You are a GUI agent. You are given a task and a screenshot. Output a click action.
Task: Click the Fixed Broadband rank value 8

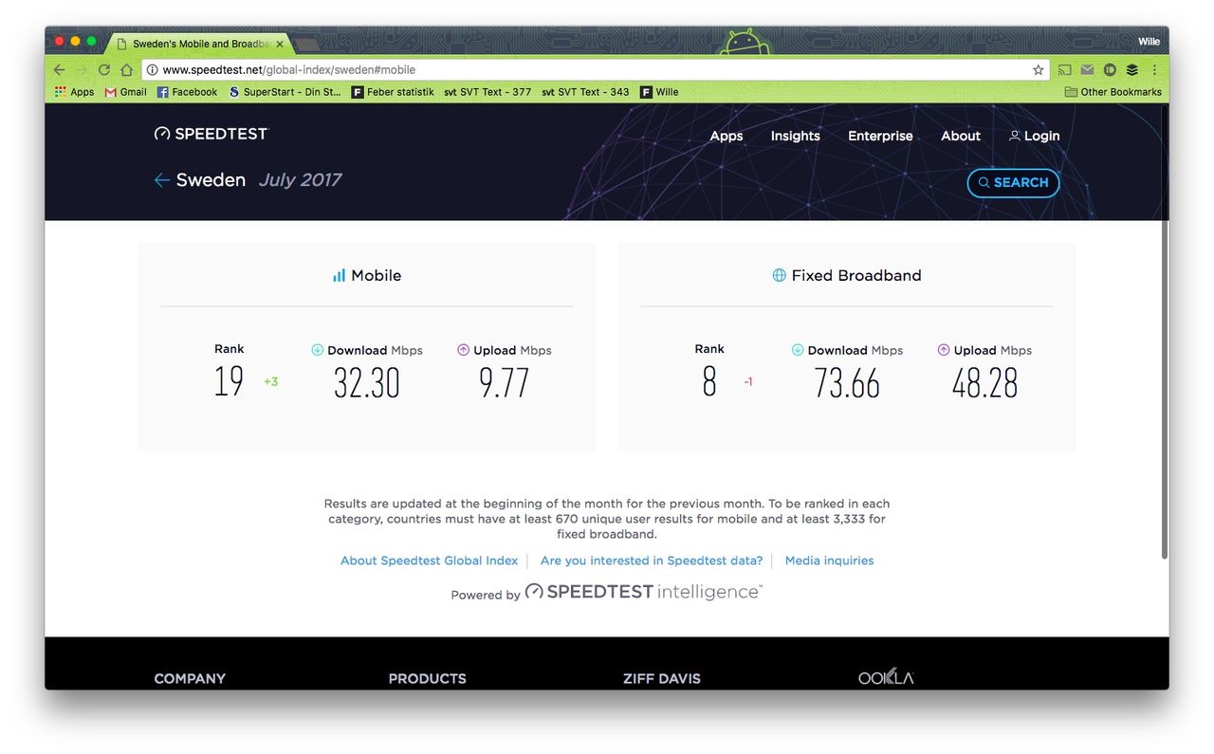coord(709,382)
